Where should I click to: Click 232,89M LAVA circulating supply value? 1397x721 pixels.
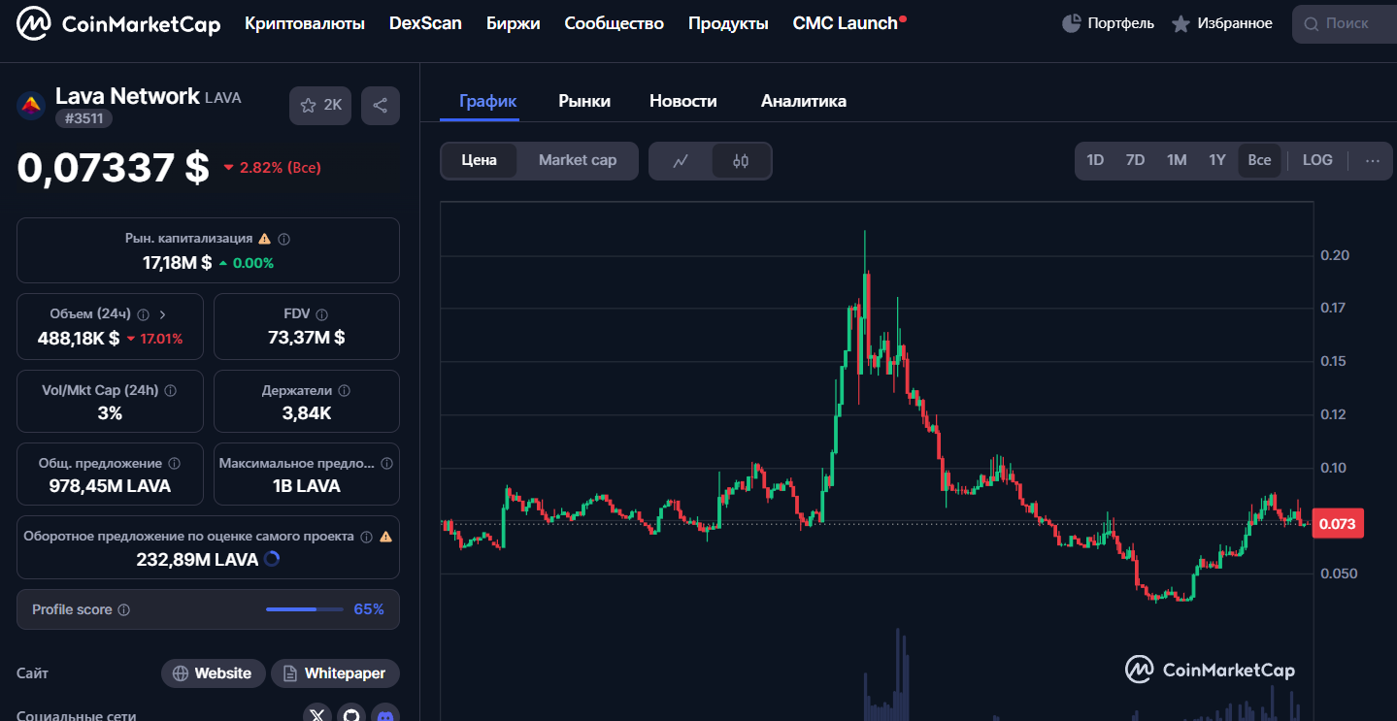click(x=197, y=560)
